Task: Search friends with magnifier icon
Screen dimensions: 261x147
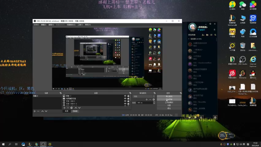Action: pos(215,35)
